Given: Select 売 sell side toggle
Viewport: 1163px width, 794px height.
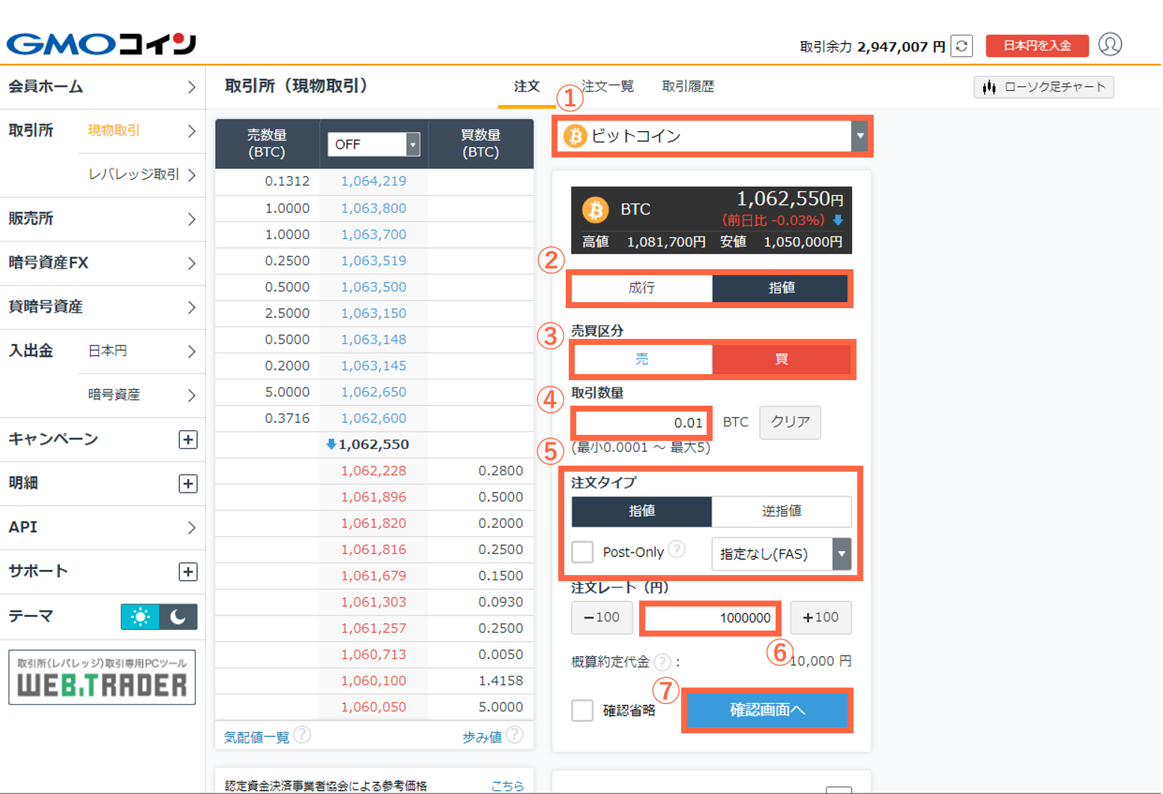Looking at the screenshot, I should point(641,359).
